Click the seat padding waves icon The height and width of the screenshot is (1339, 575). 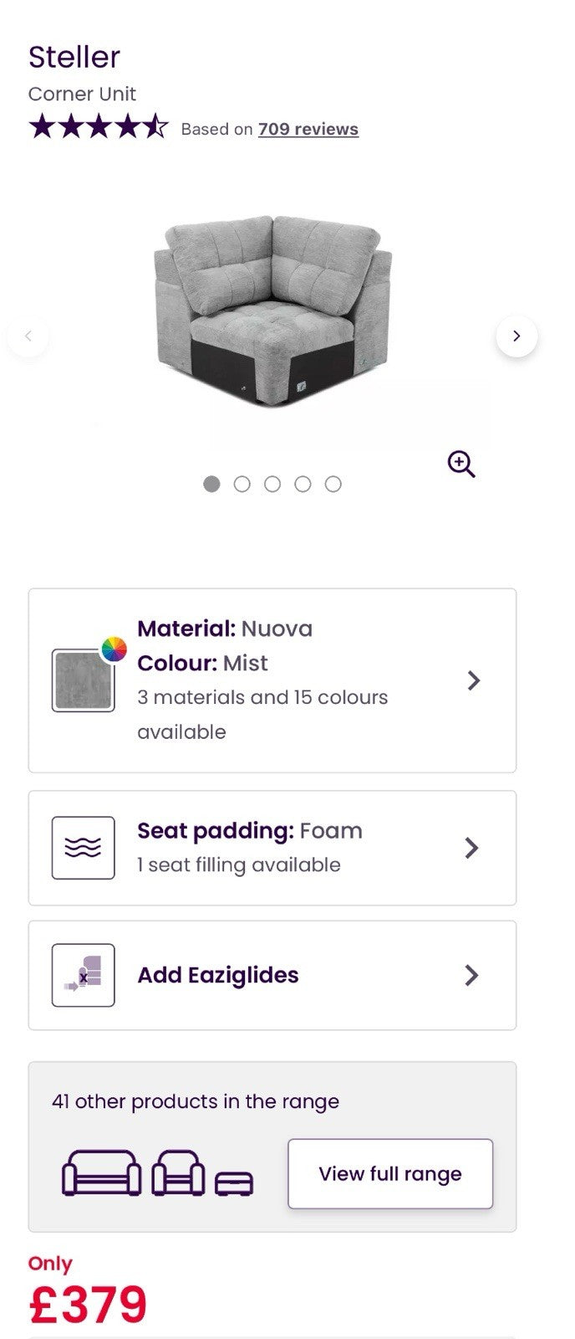(x=84, y=848)
